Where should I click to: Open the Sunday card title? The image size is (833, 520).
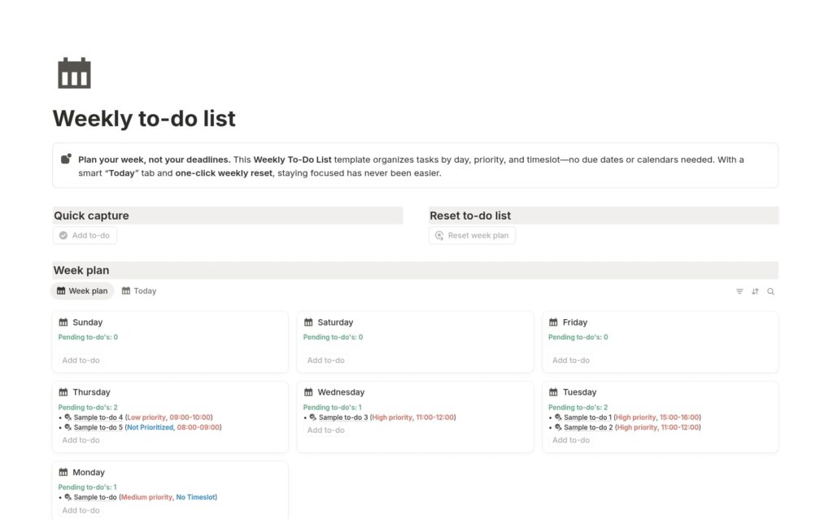click(87, 322)
